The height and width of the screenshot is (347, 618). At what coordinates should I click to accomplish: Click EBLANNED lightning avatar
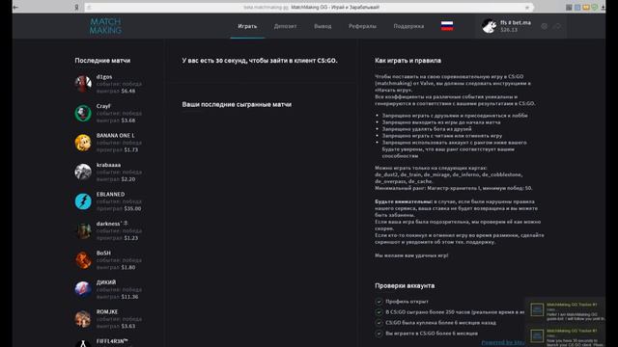pos(83,201)
